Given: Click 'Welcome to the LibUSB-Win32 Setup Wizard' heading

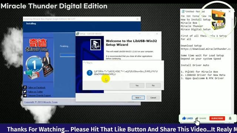Looking at the screenshot, I should point(131,43).
